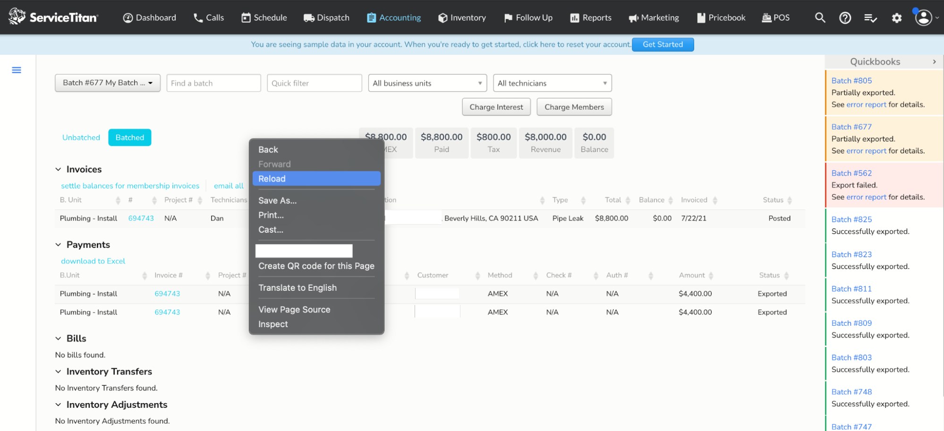Collapse the Quickbooks panel arrow
This screenshot has width=944, height=431.
coord(934,62)
